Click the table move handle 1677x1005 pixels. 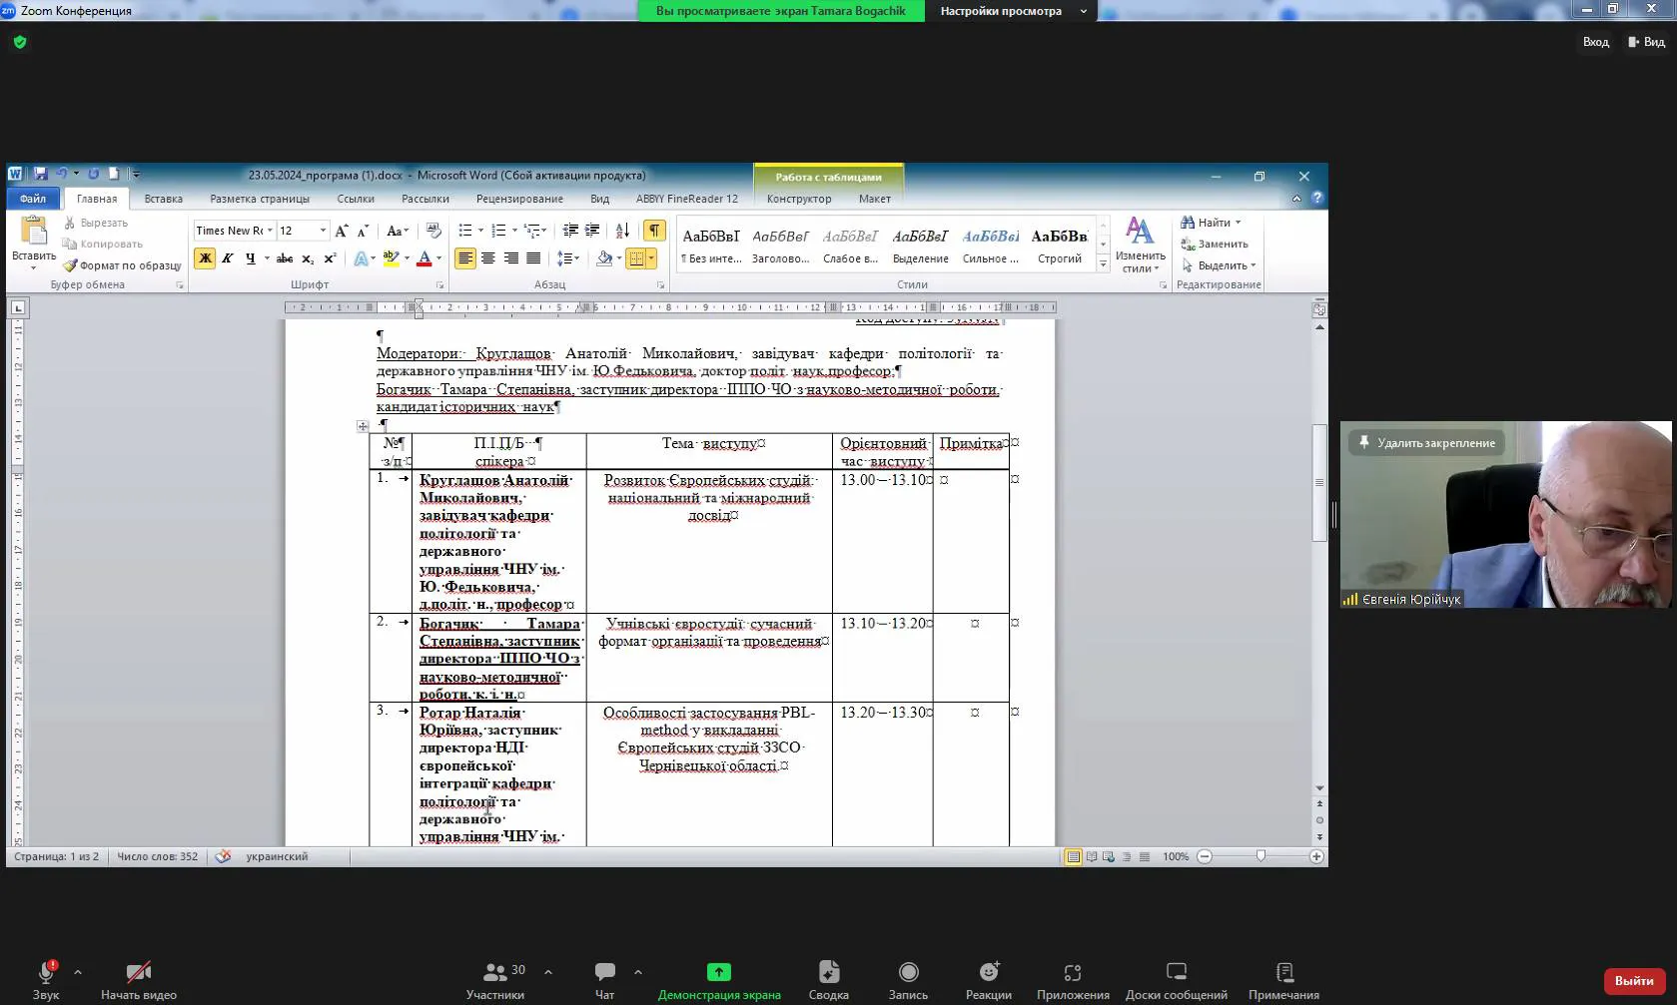click(x=363, y=426)
